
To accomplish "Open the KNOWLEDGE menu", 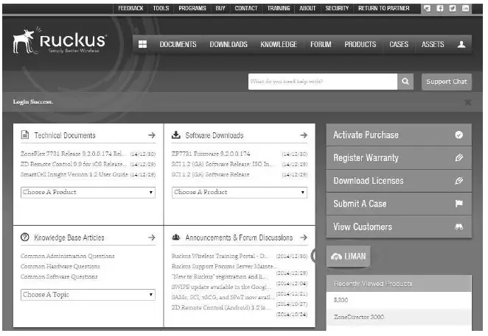I will 279,44.
